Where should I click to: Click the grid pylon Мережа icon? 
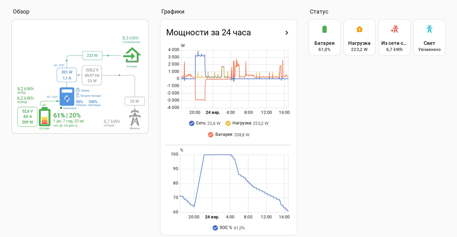click(135, 118)
